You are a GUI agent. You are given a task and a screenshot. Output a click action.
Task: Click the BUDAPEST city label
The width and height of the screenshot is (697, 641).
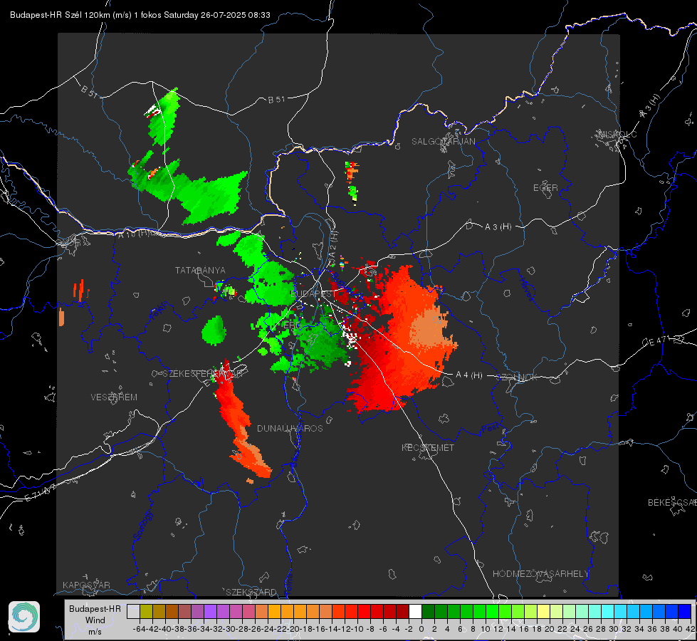[x=313, y=293]
